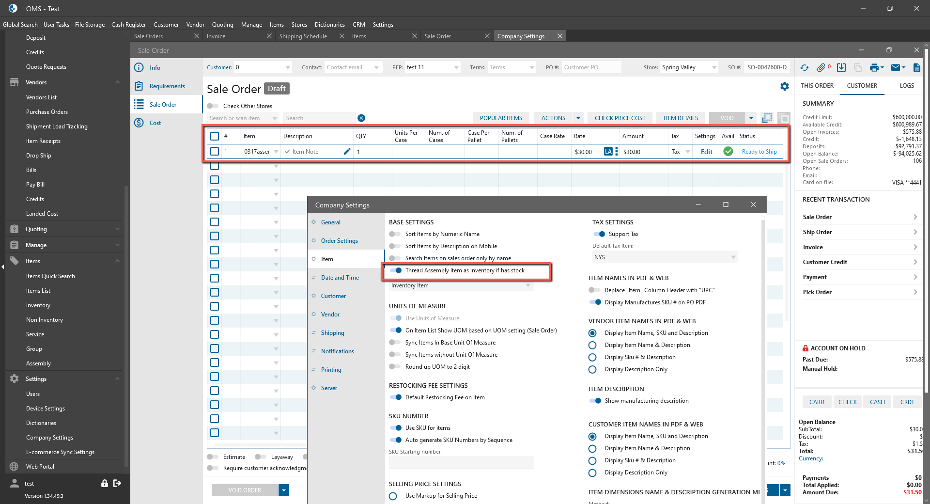
Task: Click the logout icon next to the test user
Action: pyautogui.click(x=117, y=483)
